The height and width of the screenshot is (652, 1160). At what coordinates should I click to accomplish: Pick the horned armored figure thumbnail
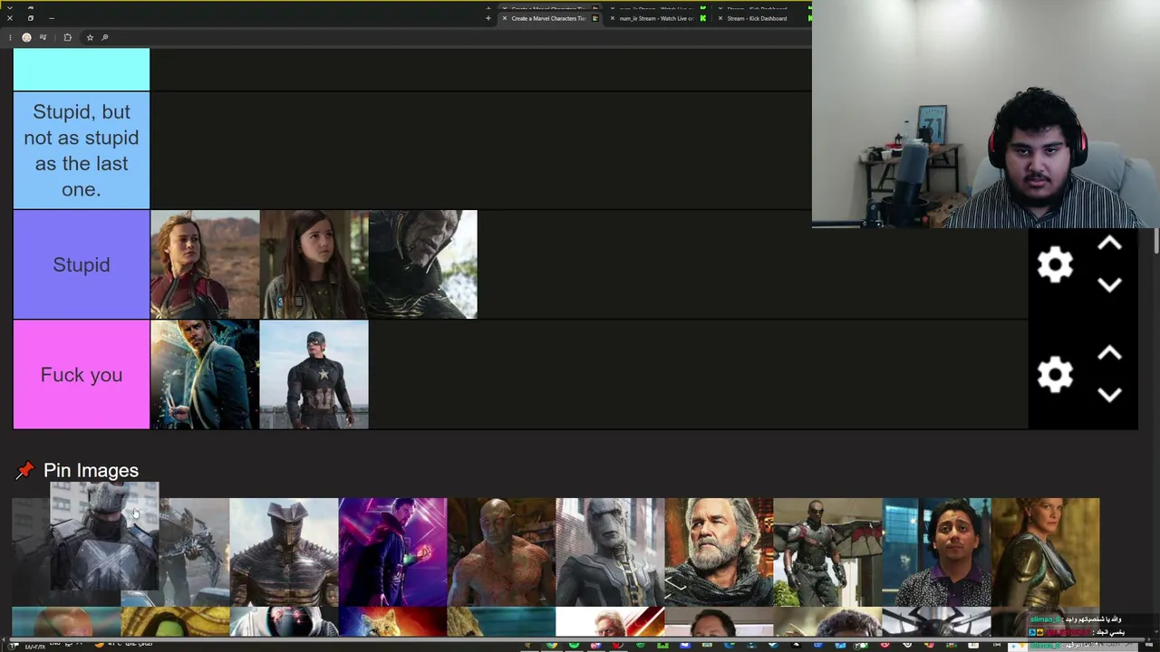pyautogui.click(x=284, y=551)
